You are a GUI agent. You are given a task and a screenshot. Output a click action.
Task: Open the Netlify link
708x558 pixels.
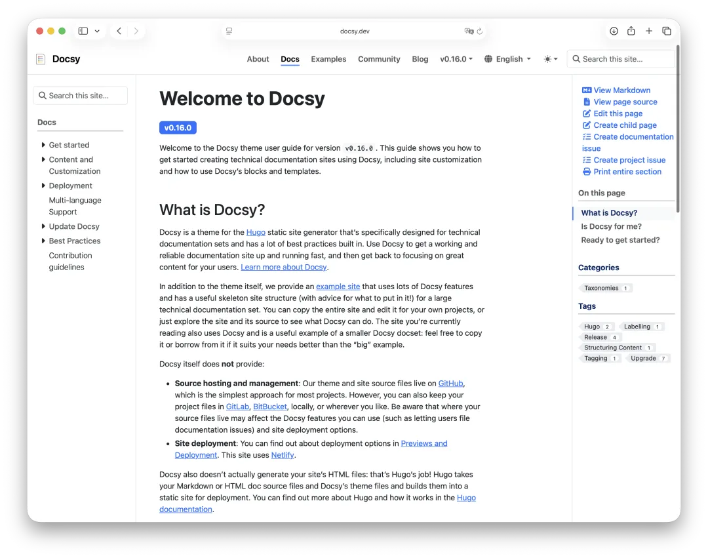283,455
